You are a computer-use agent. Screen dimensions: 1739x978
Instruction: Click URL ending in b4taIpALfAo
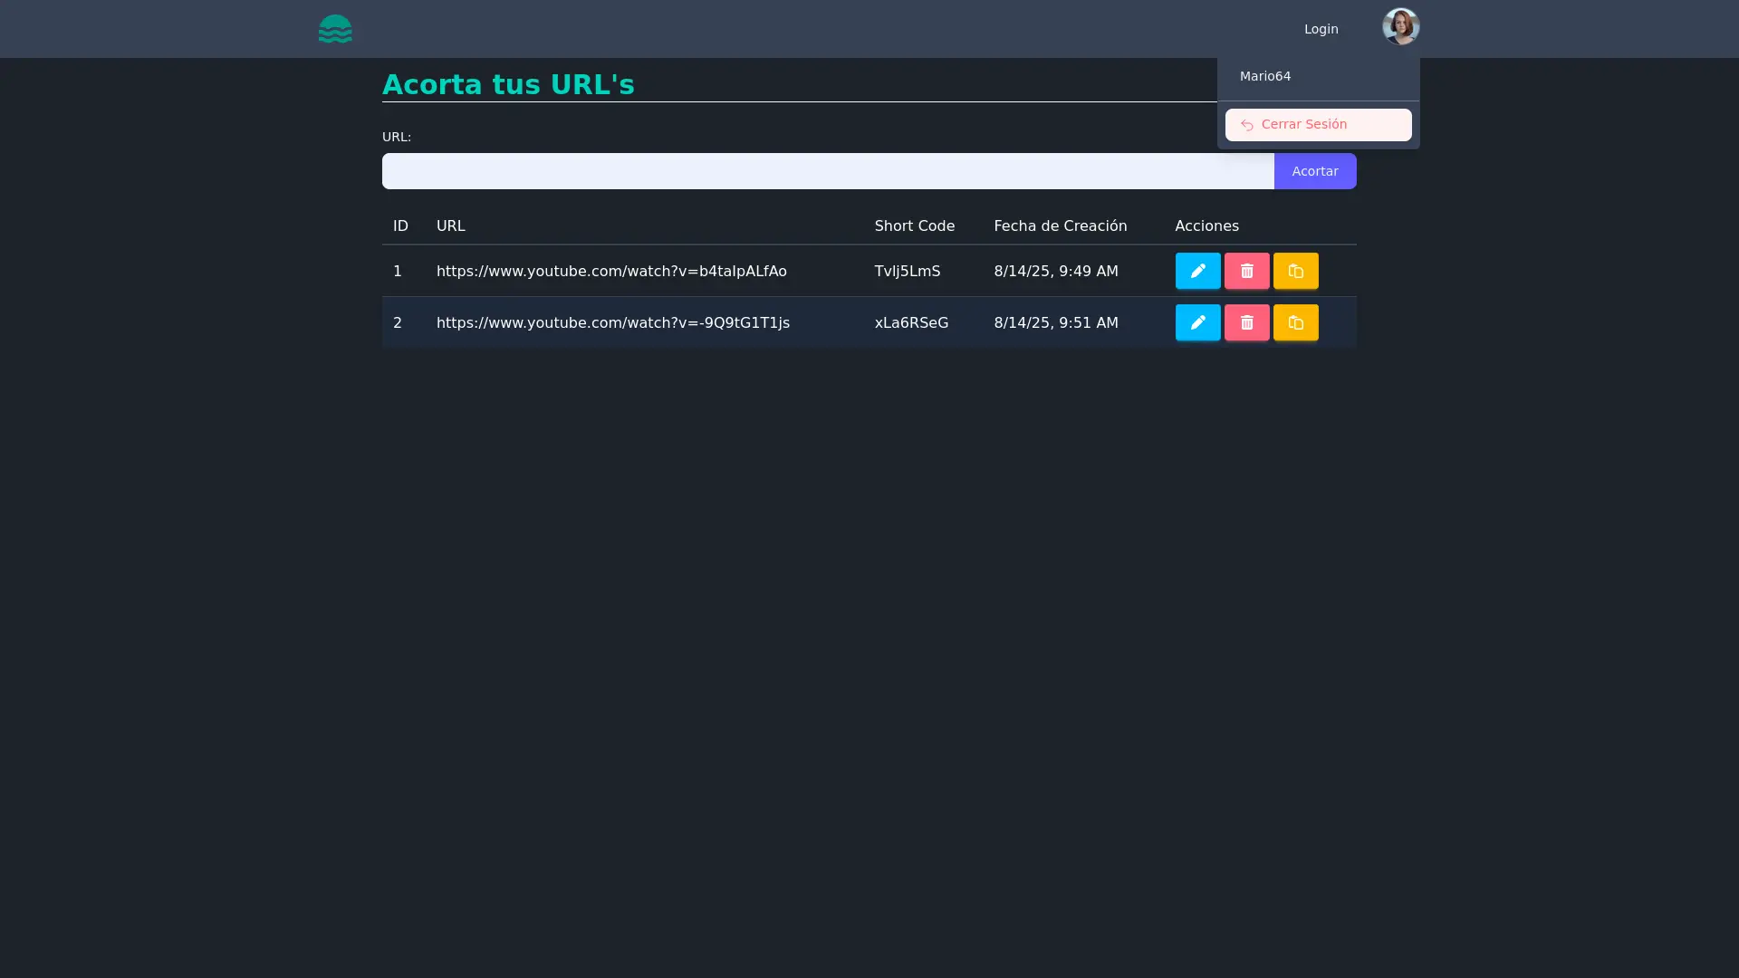tap(611, 271)
